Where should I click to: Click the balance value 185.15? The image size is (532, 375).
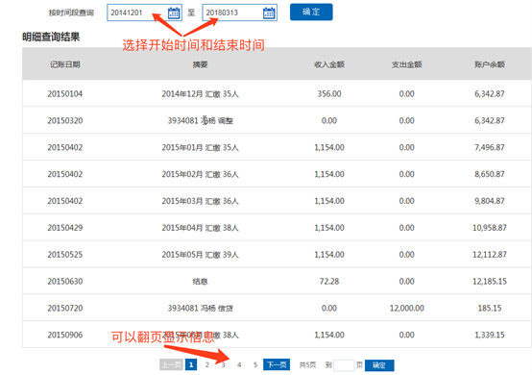490,308
